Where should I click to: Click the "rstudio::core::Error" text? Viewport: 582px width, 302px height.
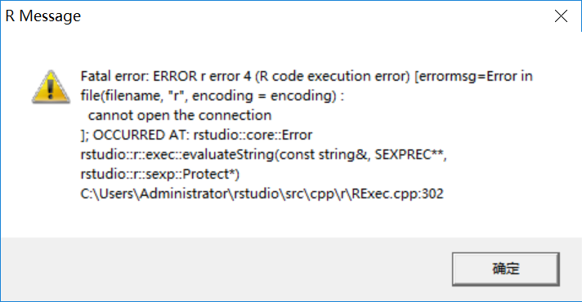tap(253, 135)
